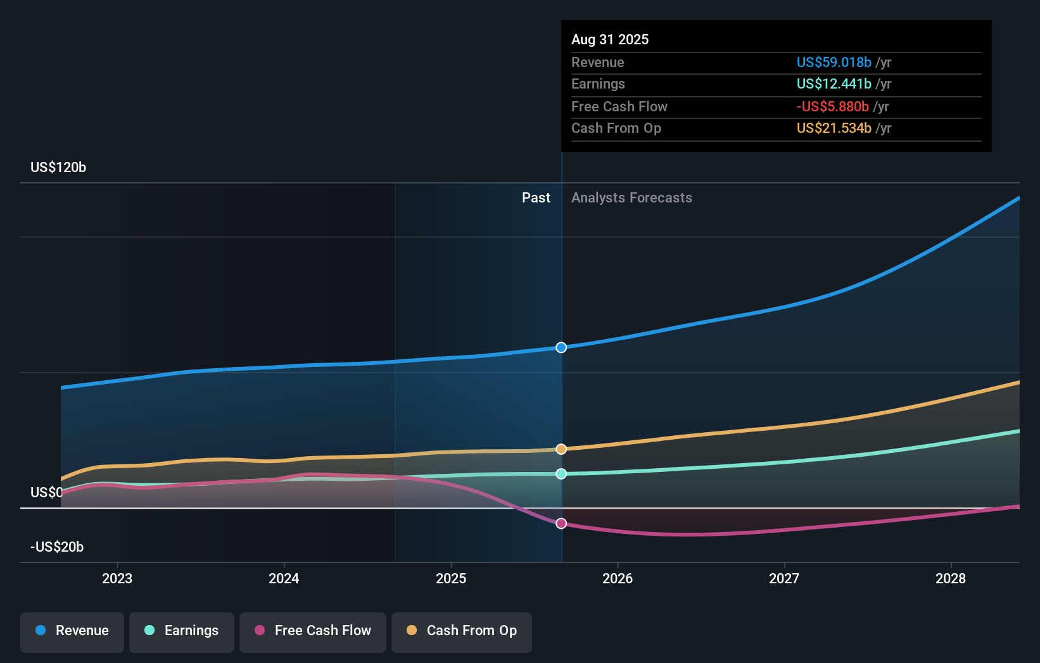Select Revenue data point at Aug 2025
1040x663 pixels.
(561, 347)
